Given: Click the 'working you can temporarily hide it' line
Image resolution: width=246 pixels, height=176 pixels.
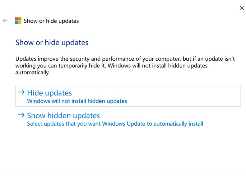Looking at the screenshot, I should pyautogui.click(x=61, y=66).
